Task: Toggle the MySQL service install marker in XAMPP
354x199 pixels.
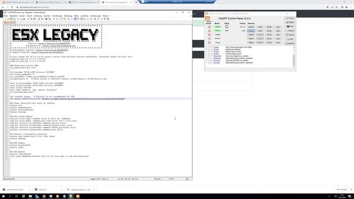Action: pyautogui.click(x=209, y=31)
